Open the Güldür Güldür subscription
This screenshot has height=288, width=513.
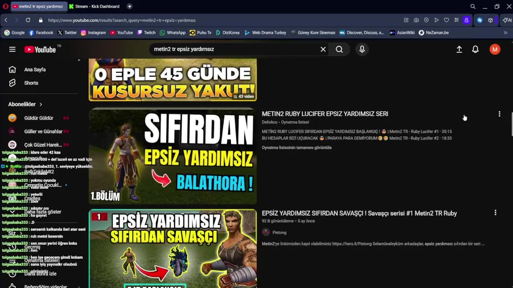[x=39, y=118]
